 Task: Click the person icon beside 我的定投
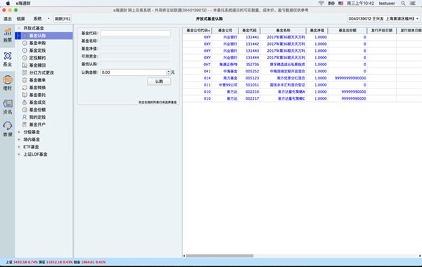[x=25, y=117]
